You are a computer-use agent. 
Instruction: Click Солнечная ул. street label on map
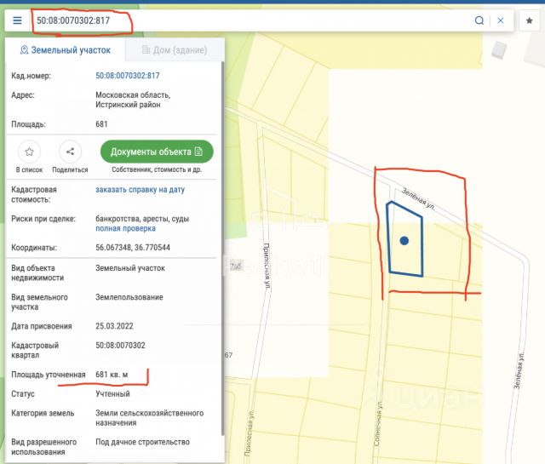[x=378, y=423]
